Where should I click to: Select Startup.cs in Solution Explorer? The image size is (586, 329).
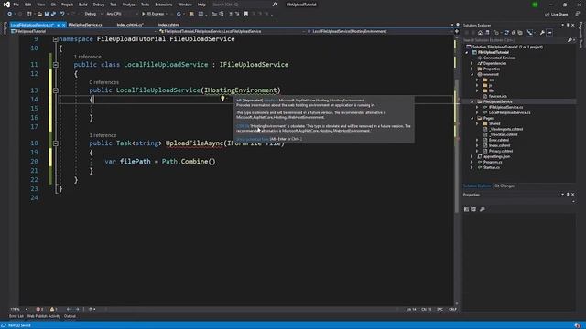click(x=492, y=168)
